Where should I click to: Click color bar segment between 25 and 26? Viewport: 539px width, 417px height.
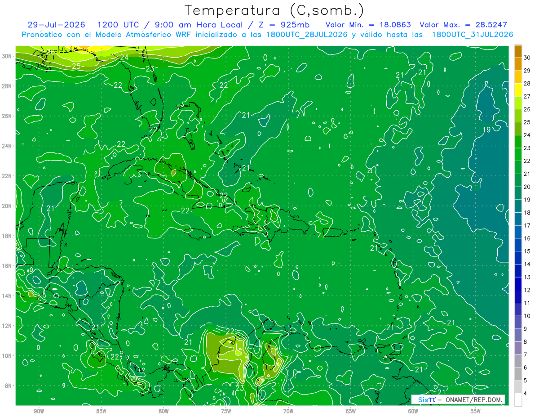518,116
